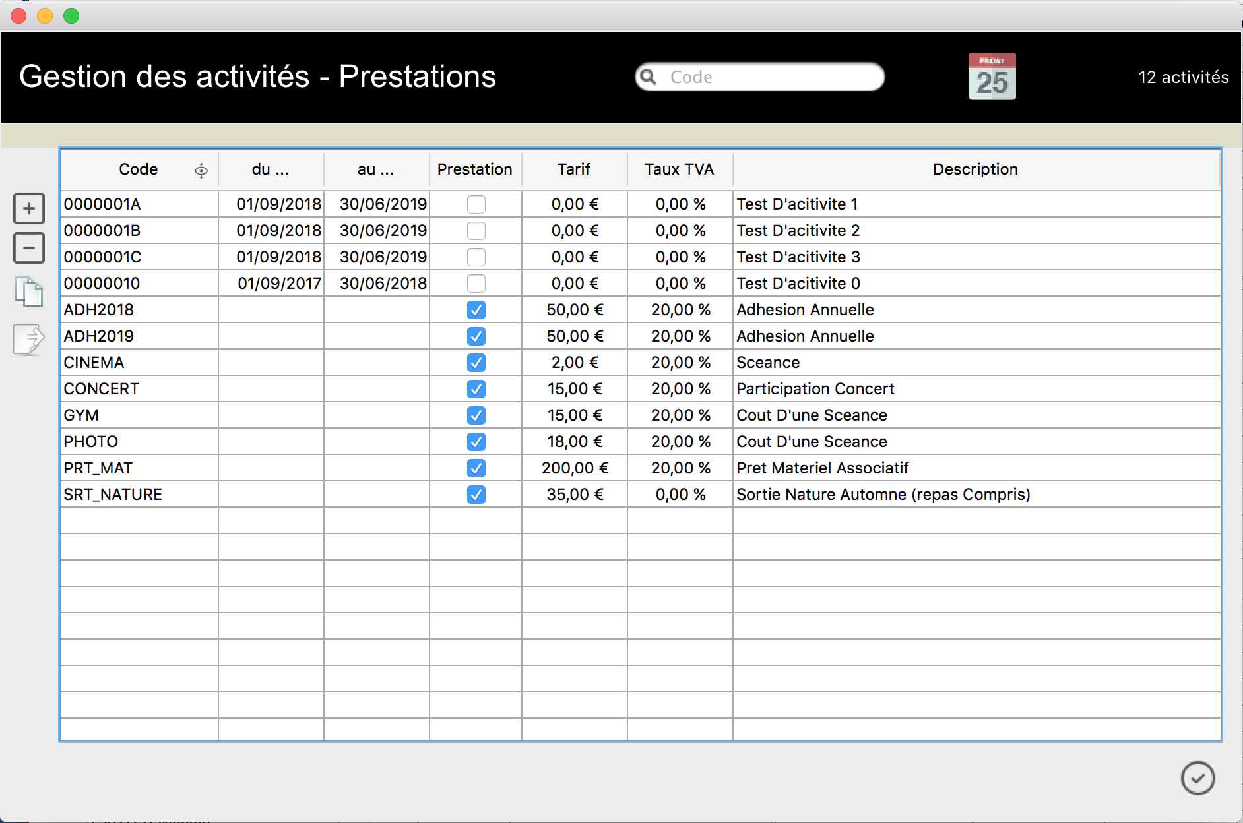Image resolution: width=1243 pixels, height=823 pixels.
Task: Click the Taux TVA column header
Action: click(x=680, y=169)
